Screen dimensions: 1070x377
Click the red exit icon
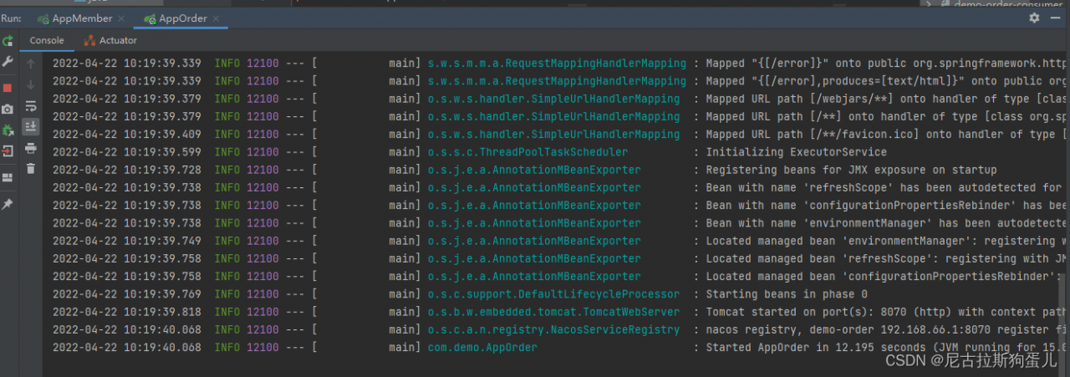click(x=8, y=151)
